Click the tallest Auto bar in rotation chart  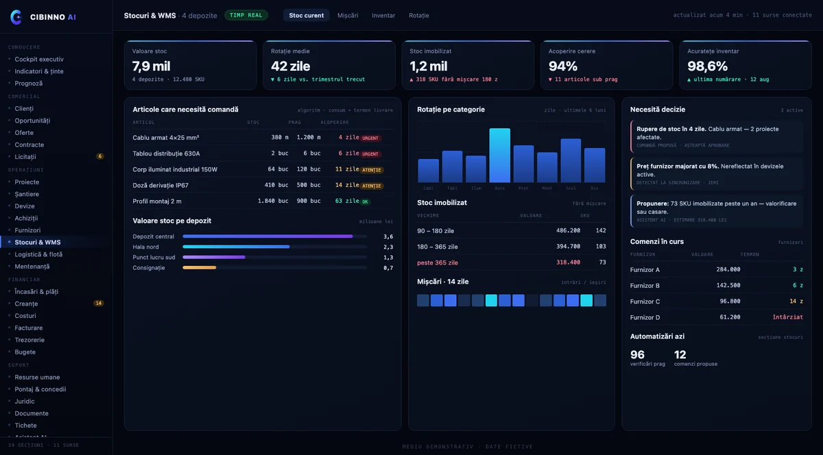point(499,156)
